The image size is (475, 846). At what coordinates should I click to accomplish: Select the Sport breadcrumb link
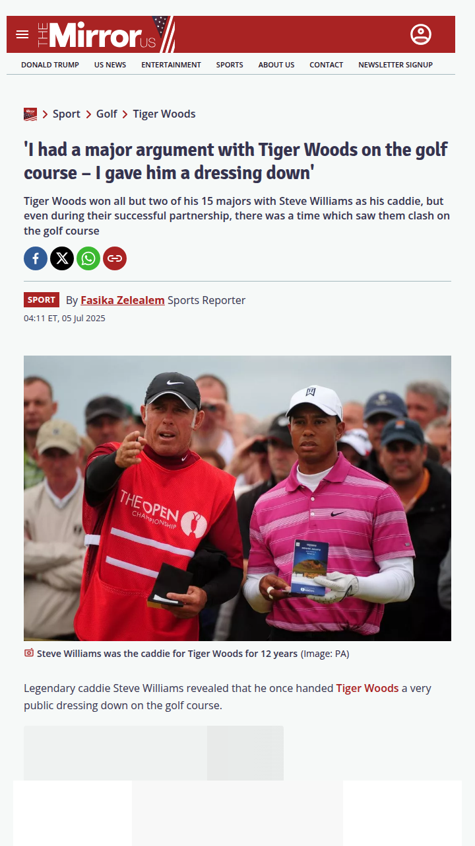[67, 114]
